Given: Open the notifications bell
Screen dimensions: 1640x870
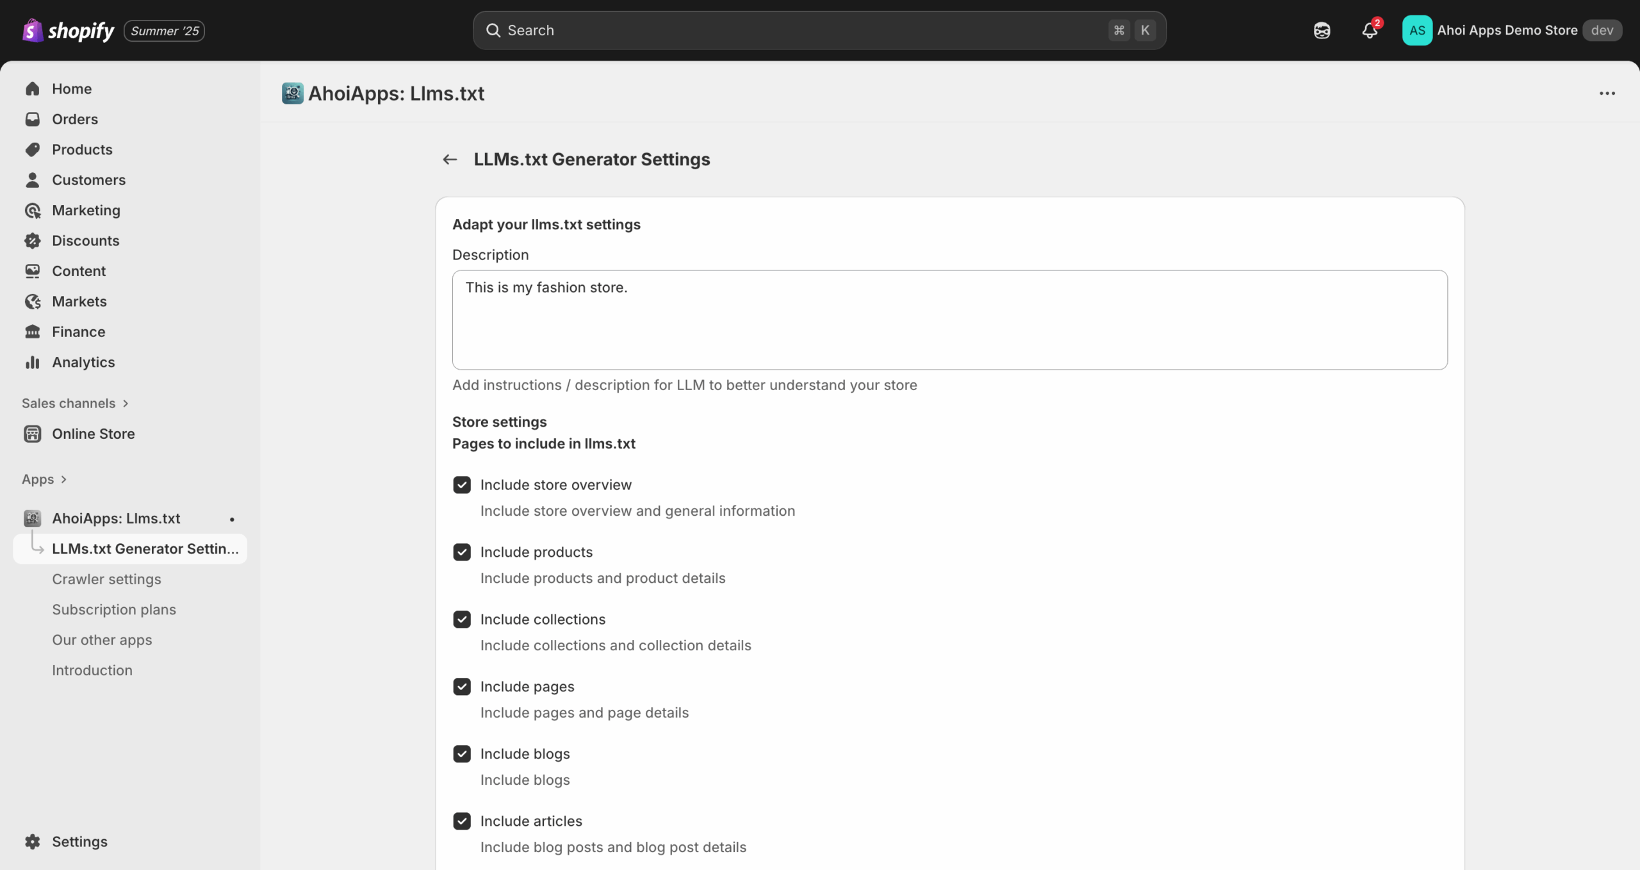Looking at the screenshot, I should (x=1370, y=30).
